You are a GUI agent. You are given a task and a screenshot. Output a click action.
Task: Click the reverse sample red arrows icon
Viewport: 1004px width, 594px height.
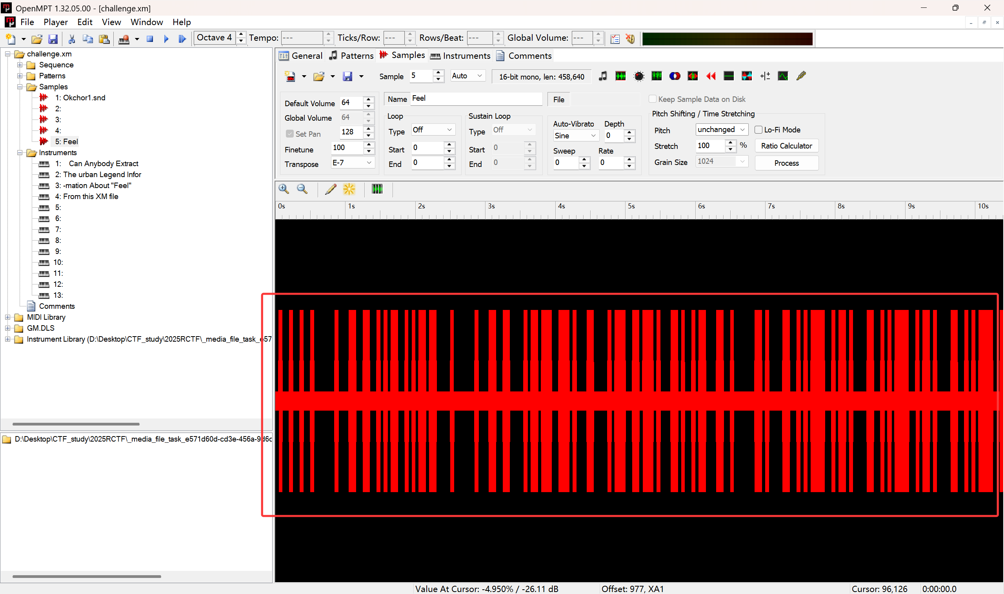[711, 76]
